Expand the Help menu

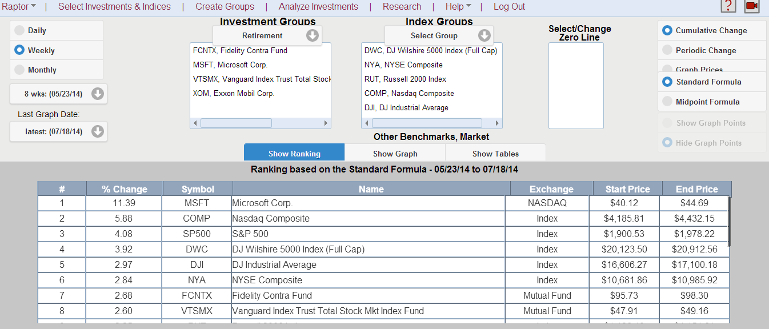coord(458,6)
